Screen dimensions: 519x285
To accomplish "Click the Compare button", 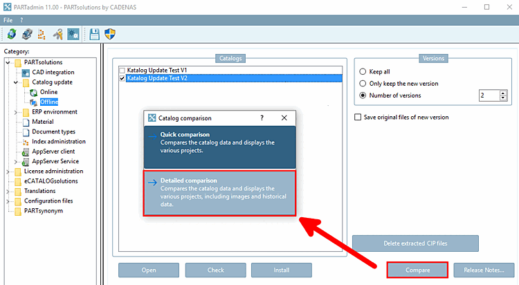I will pos(417,270).
